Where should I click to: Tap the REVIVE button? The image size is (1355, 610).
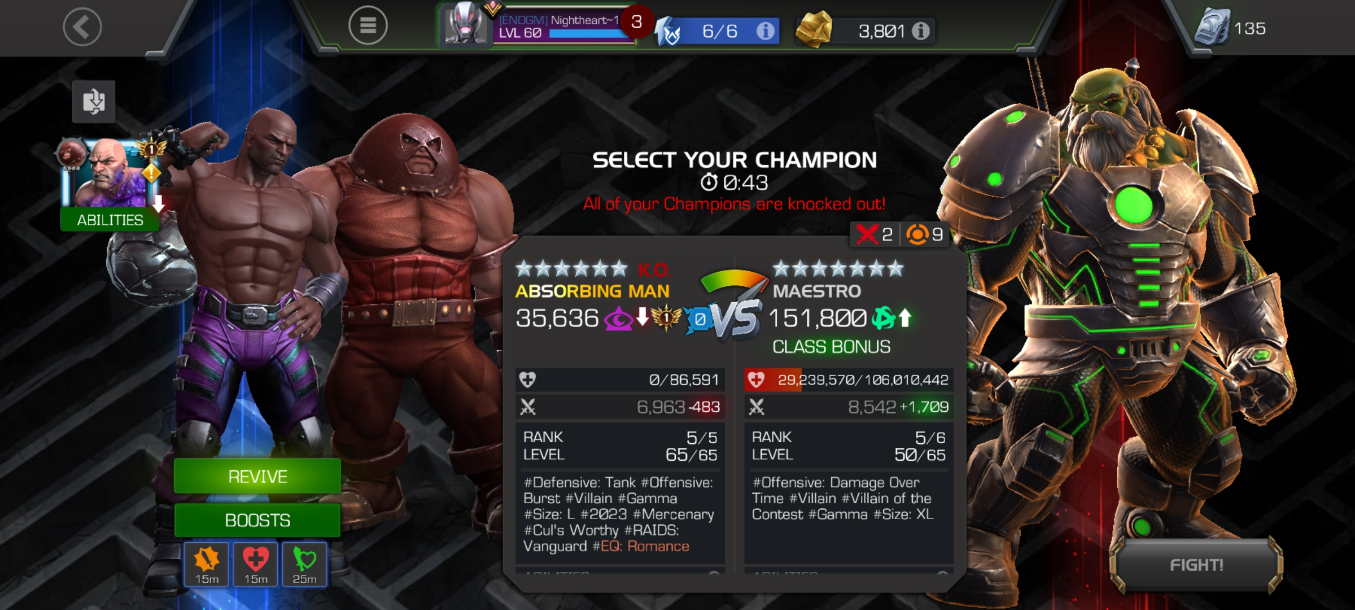coord(257,476)
